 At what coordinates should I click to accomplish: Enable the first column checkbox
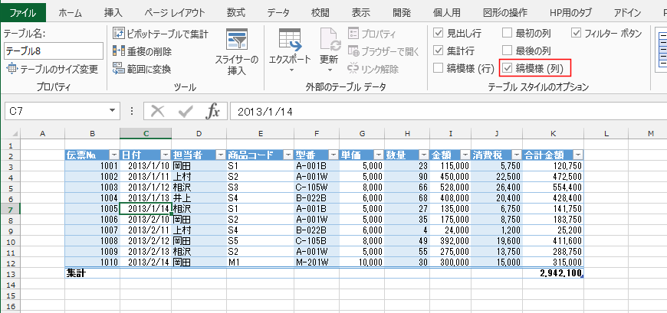coord(508,33)
